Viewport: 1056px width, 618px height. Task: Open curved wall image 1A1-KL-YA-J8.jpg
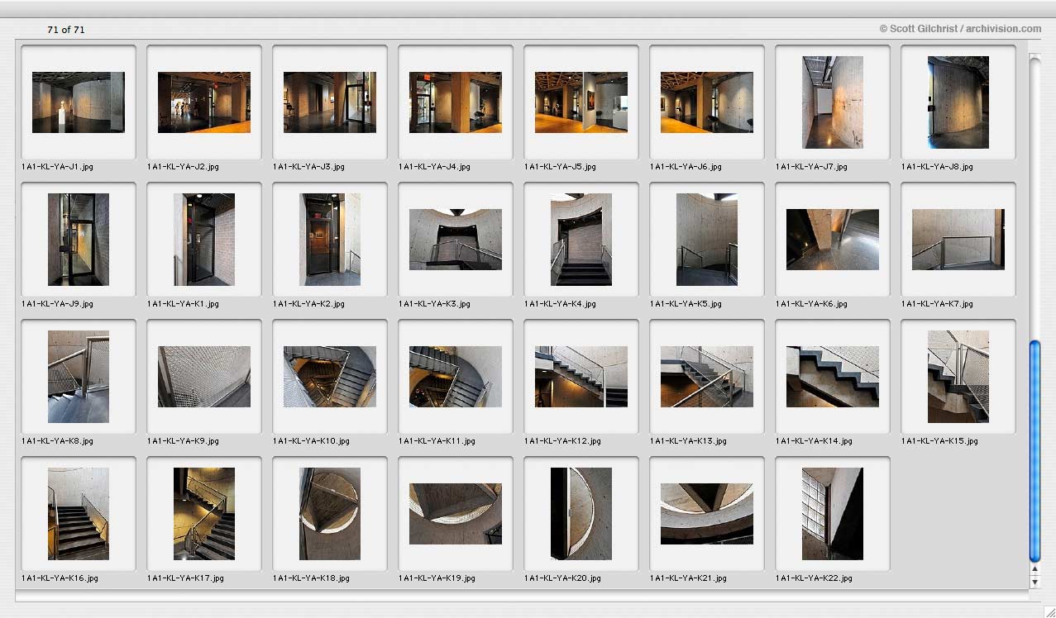tap(958, 102)
